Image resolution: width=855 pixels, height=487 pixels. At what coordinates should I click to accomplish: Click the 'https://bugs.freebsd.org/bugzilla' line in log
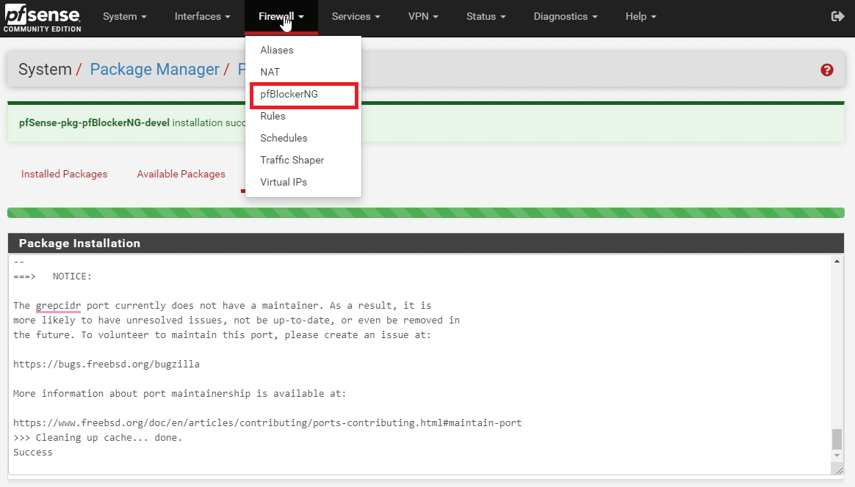coord(107,364)
